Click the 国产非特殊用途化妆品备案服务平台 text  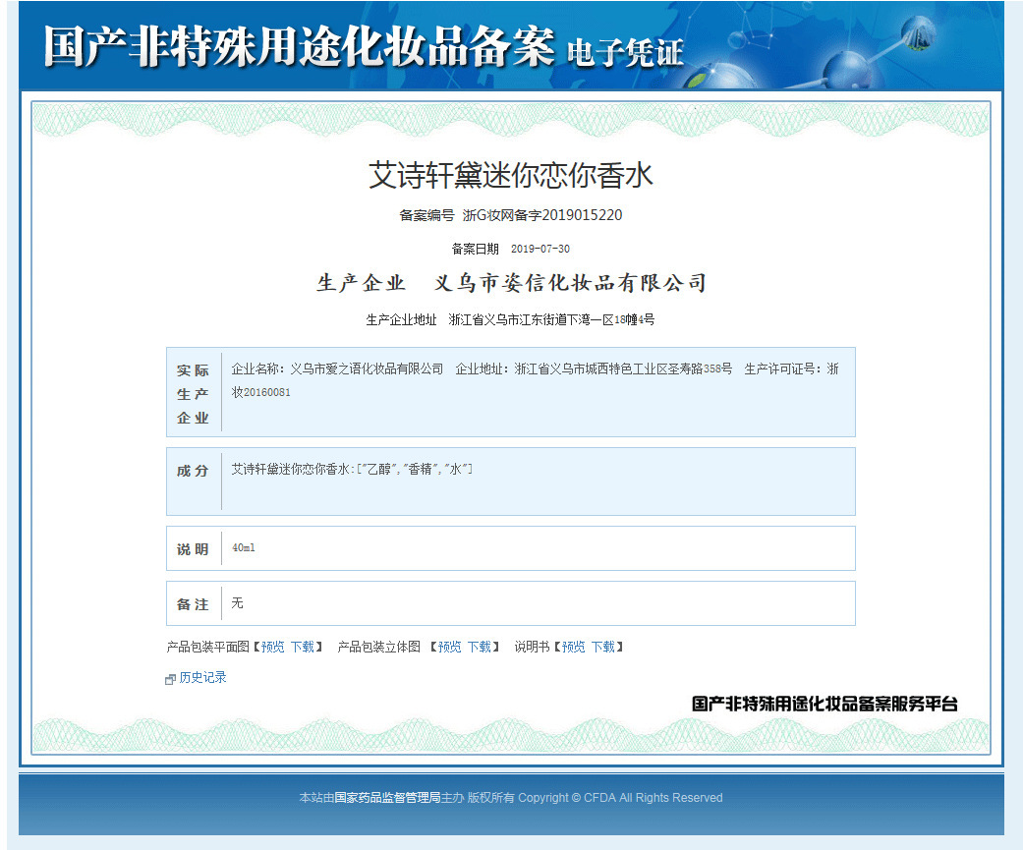(824, 704)
